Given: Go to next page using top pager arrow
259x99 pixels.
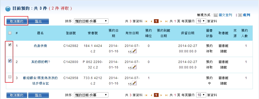Looking at the screenshot, I should (x=161, y=21).
